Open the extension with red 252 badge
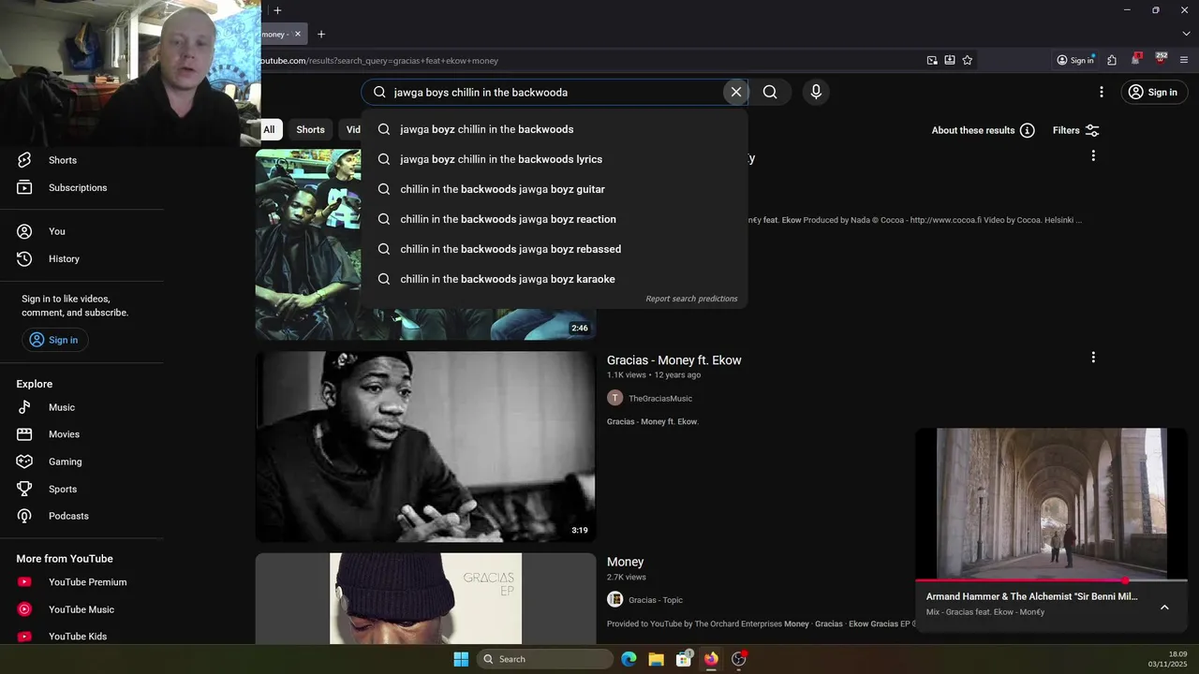1199x674 pixels. pyautogui.click(x=1161, y=59)
